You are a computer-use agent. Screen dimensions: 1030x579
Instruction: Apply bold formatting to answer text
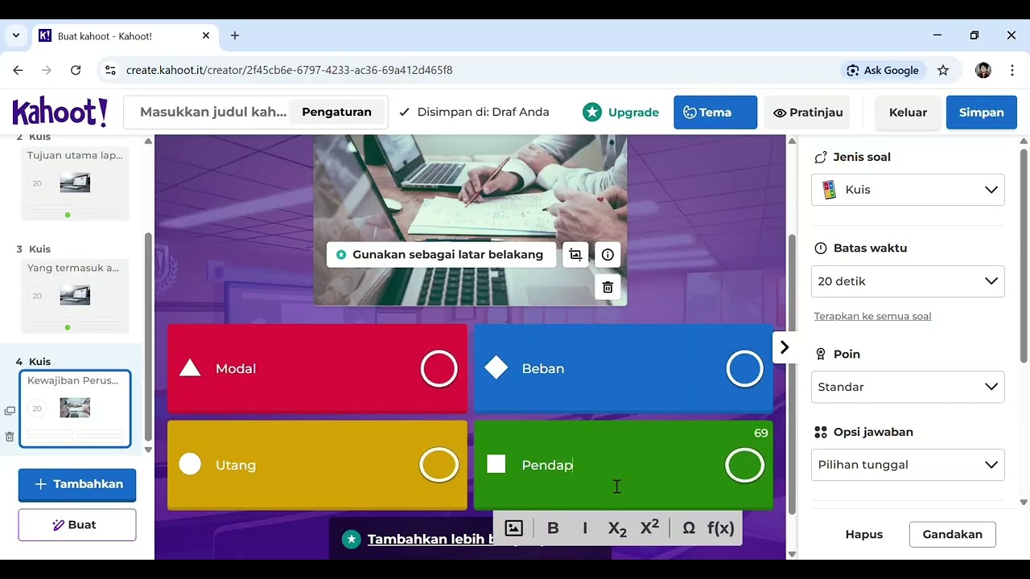[x=553, y=528]
